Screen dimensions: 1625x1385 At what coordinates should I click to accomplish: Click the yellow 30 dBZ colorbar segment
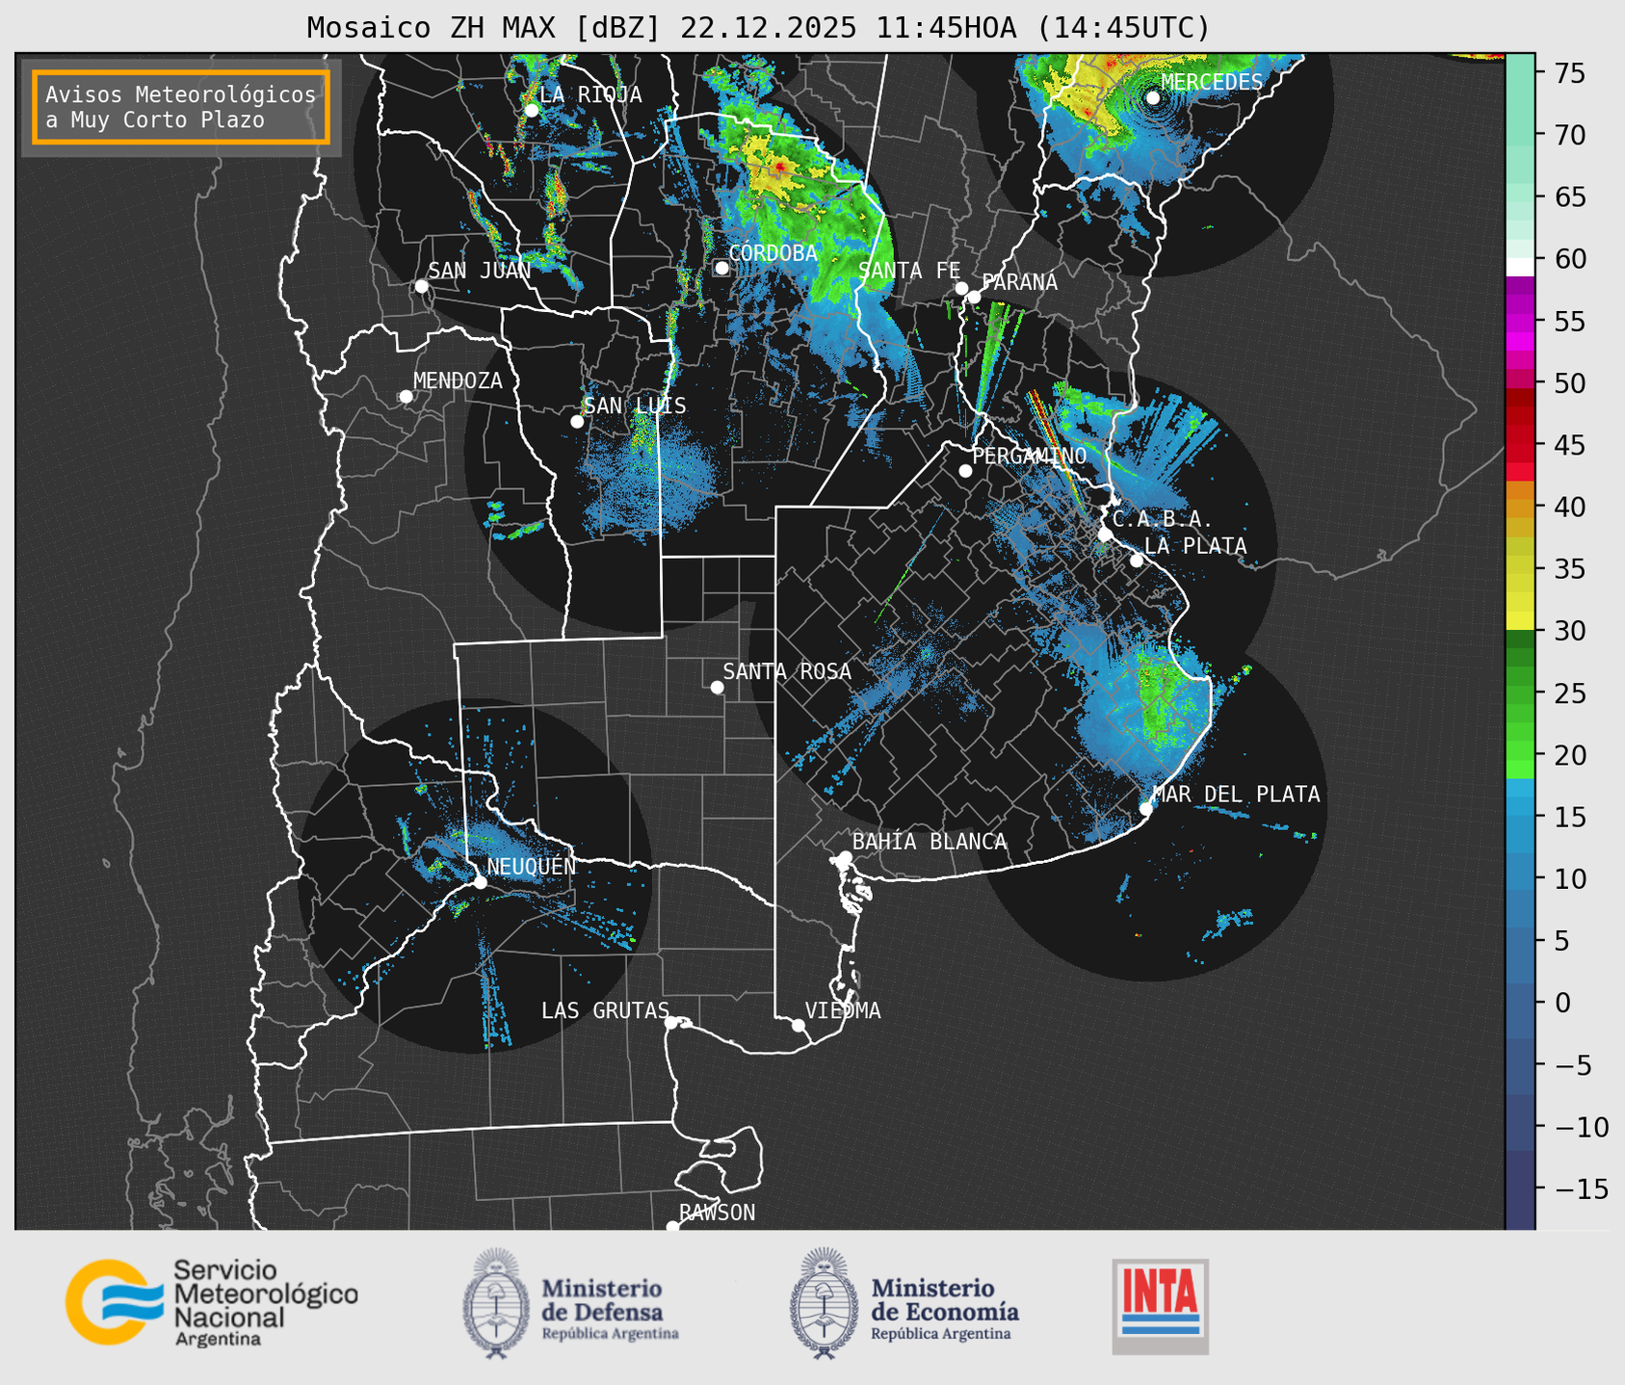1520,621
